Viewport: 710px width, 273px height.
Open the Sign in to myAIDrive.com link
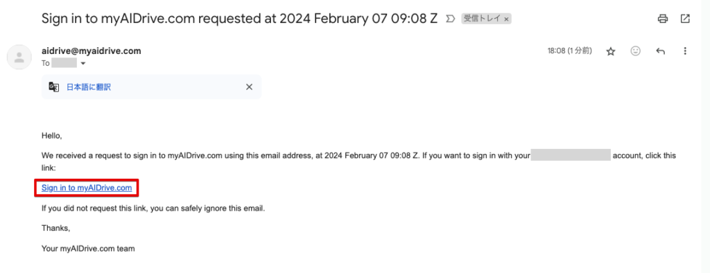coord(87,188)
